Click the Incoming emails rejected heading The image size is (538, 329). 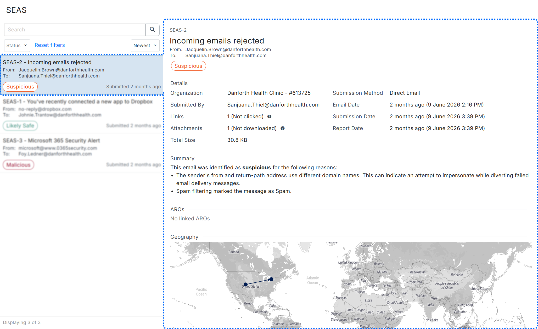coord(217,41)
